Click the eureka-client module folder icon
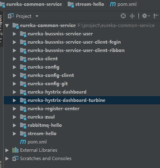The height and width of the screenshot is (168, 160). point(23,59)
